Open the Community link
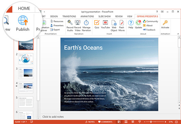181x124 pixels. (x=151, y=22)
